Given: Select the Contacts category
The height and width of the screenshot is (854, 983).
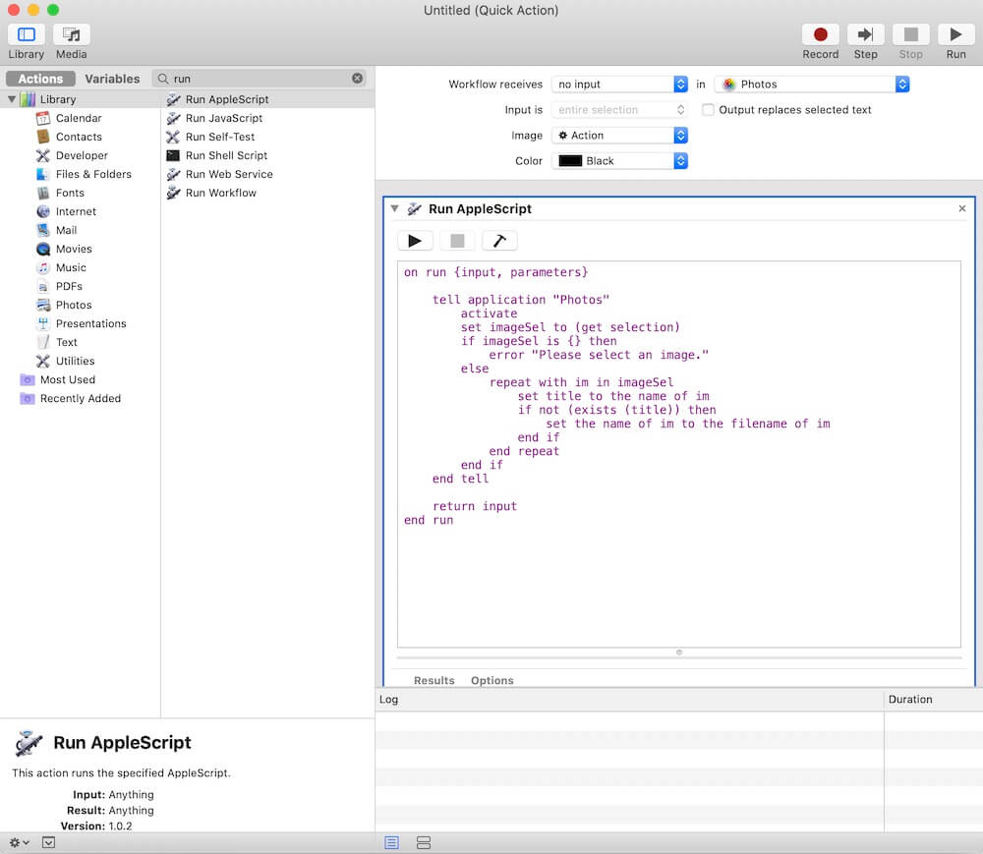Looking at the screenshot, I should [x=79, y=137].
